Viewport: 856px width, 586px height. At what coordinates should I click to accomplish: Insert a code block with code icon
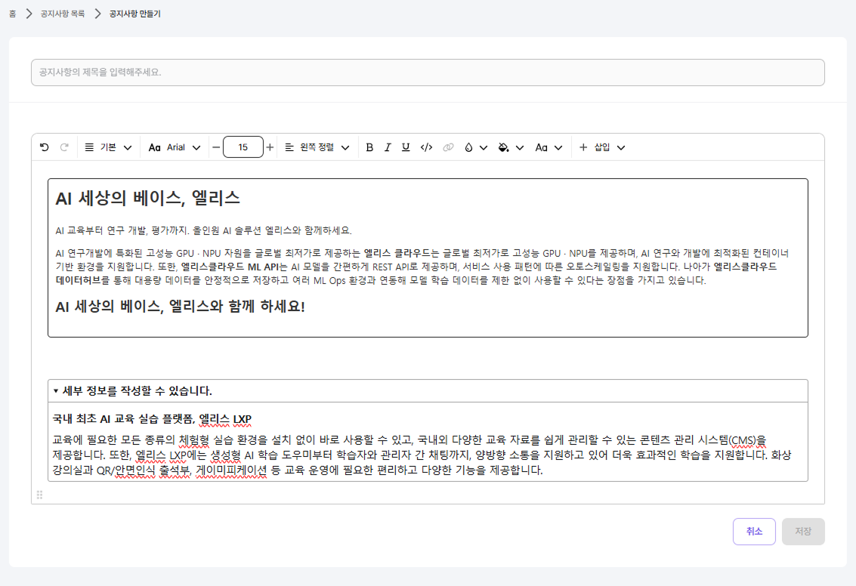pyautogui.click(x=426, y=147)
